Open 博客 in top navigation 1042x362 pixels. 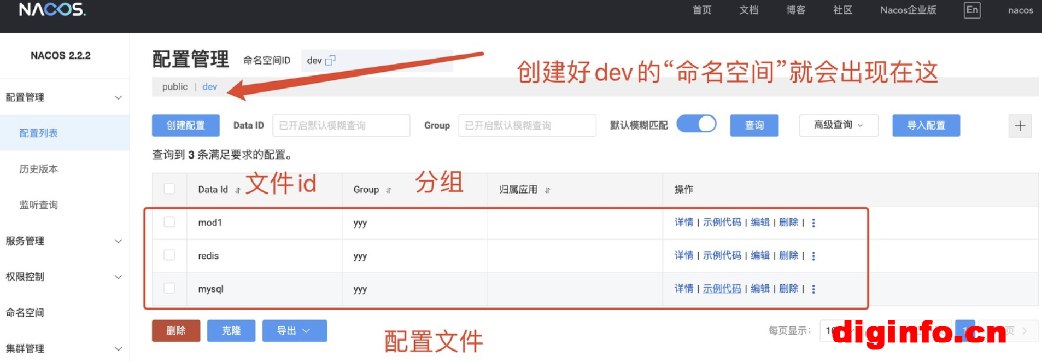796,10
